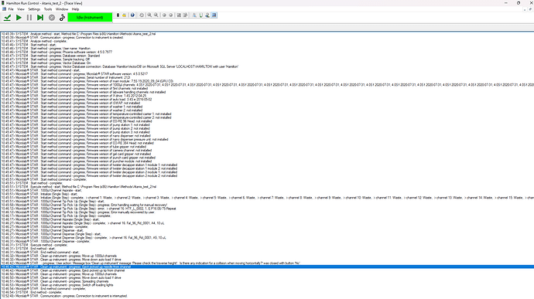
Task: Select the highlighted 'Eject picked up needle from channel' row
Action: [267, 267]
